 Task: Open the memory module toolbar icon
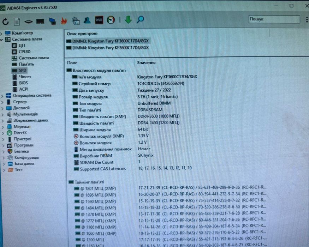tap(40, 21)
